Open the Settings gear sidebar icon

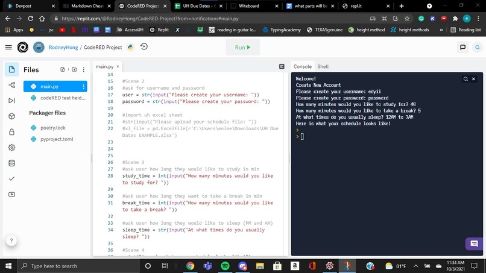click(x=12, y=148)
